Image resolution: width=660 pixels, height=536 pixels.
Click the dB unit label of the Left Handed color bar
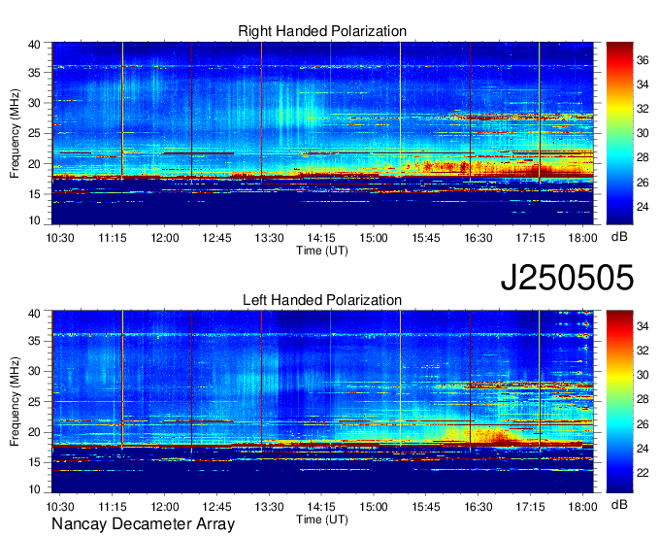point(619,505)
